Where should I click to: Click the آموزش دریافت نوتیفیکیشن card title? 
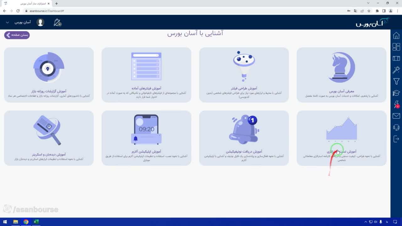[244, 152]
